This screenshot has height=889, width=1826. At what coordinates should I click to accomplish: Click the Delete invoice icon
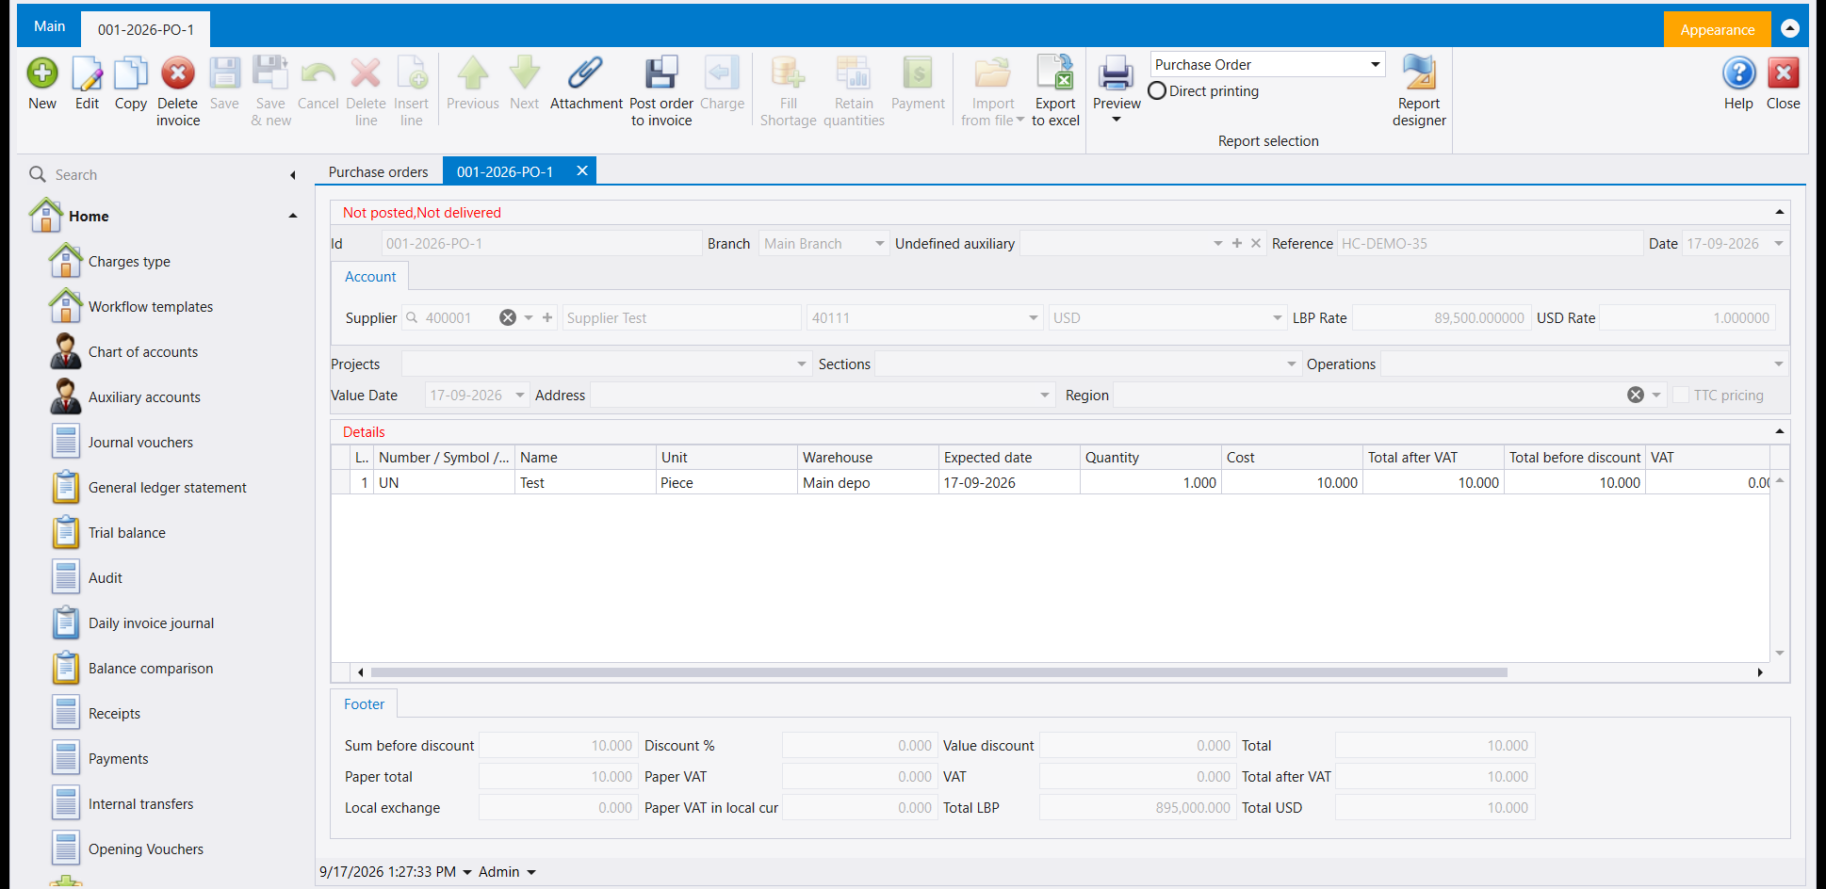point(177,73)
